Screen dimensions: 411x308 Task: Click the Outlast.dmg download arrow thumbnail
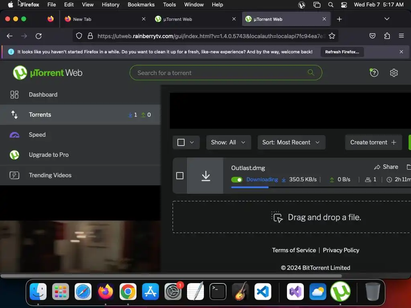pyautogui.click(x=206, y=176)
